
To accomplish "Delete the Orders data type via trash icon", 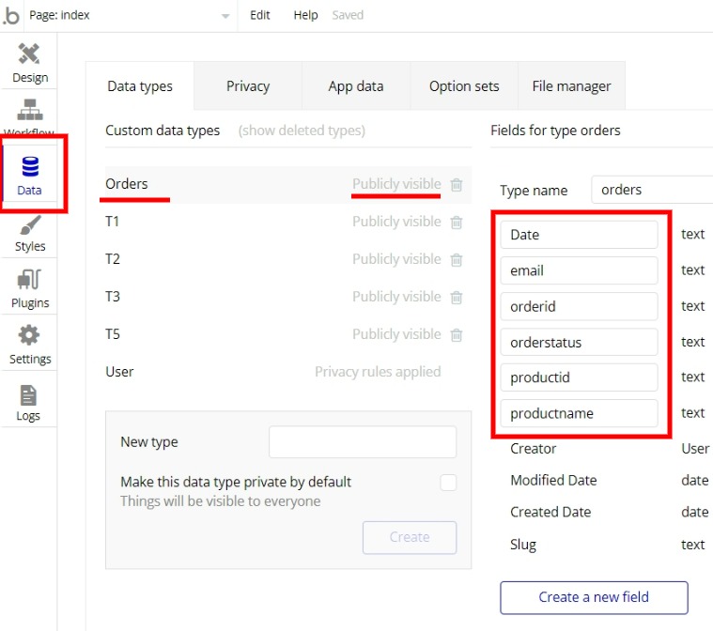I will coord(457,185).
